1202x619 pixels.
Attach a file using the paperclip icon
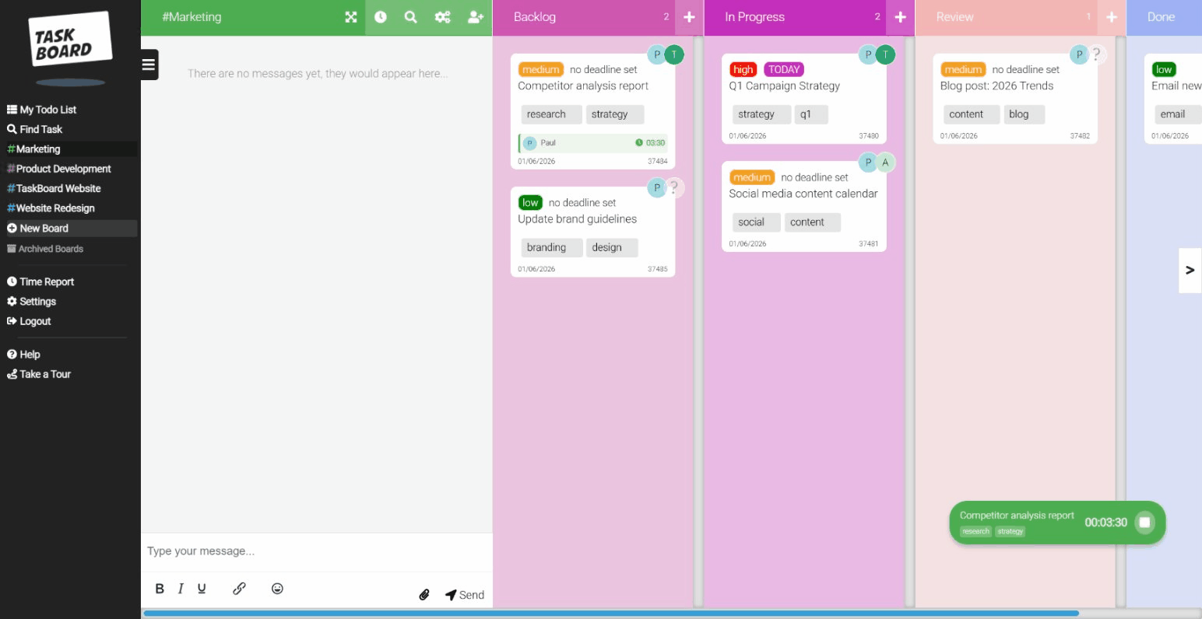tap(424, 593)
